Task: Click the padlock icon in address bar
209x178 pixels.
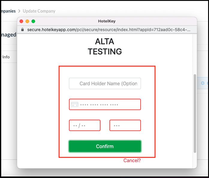Action: click(x=22, y=30)
